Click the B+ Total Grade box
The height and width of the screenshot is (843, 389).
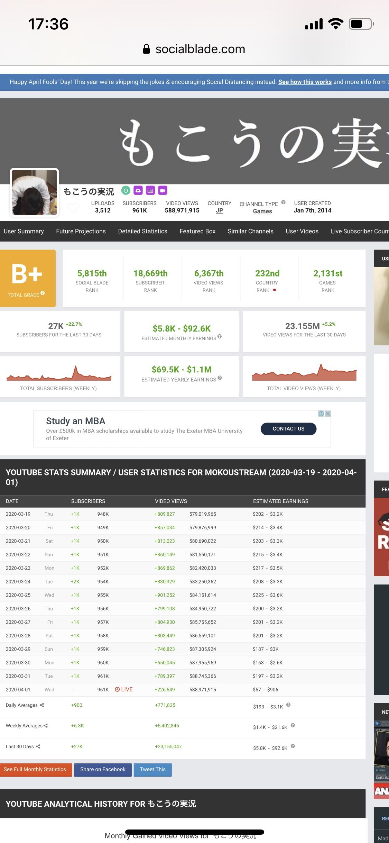[28, 278]
